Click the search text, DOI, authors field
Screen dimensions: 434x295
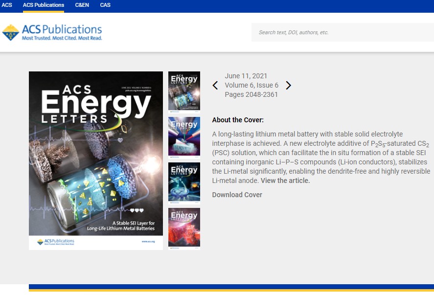pyautogui.click(x=343, y=32)
